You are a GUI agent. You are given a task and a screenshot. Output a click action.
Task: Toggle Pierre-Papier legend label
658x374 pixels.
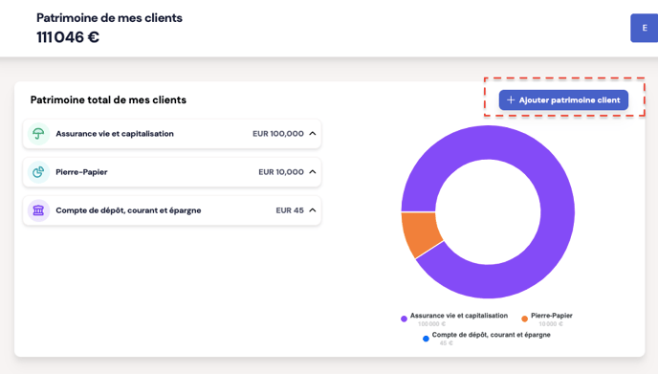click(552, 316)
